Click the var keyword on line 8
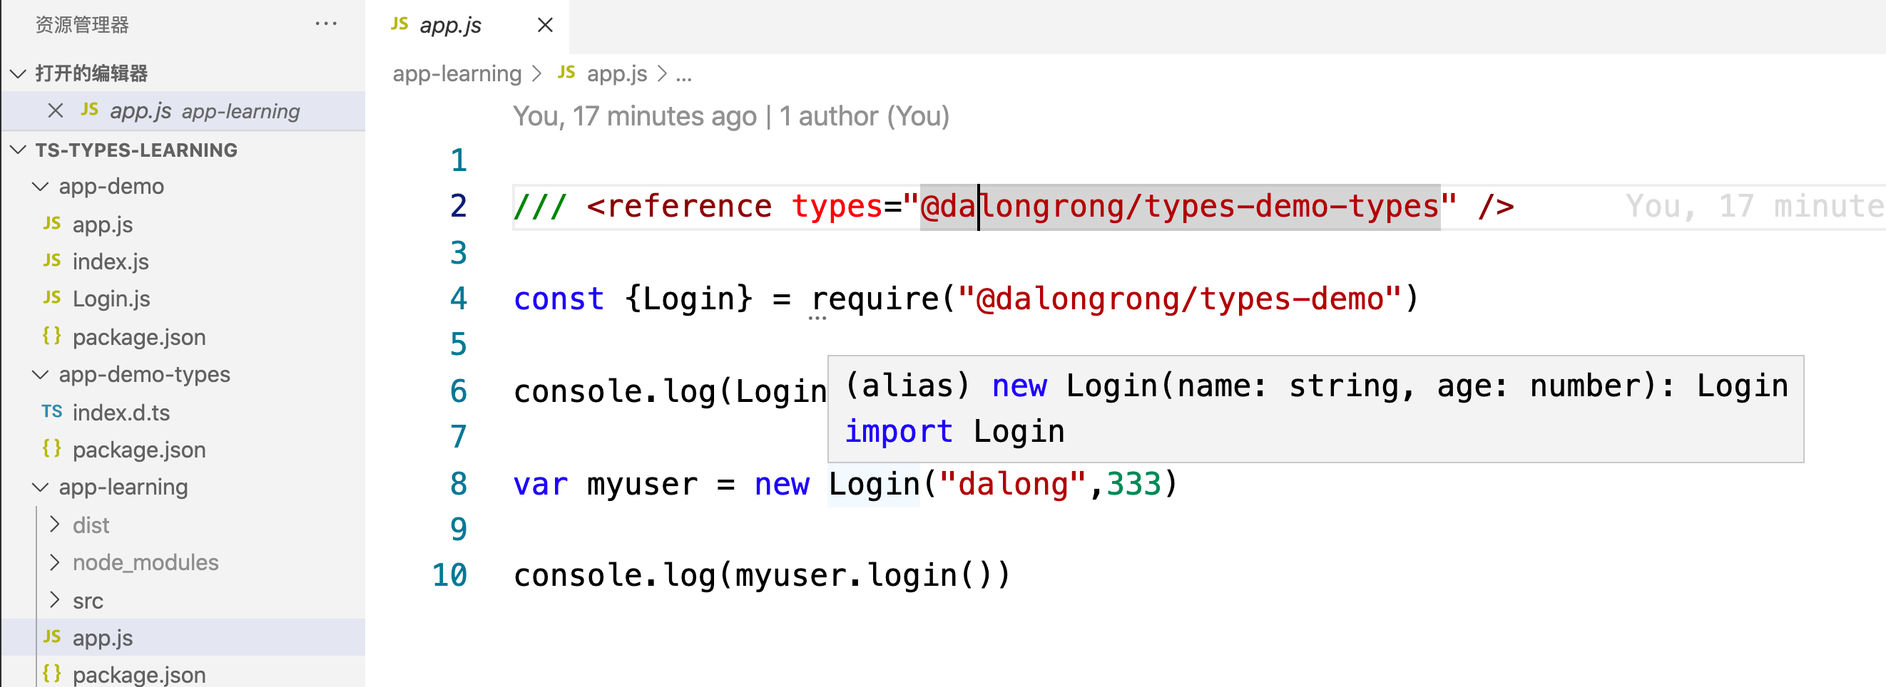 click(540, 484)
